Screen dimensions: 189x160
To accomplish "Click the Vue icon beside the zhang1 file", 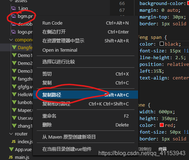I will 14,126.
